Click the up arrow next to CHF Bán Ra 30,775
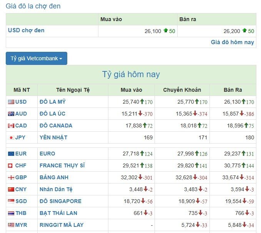261x233 pixels. pos(244,165)
